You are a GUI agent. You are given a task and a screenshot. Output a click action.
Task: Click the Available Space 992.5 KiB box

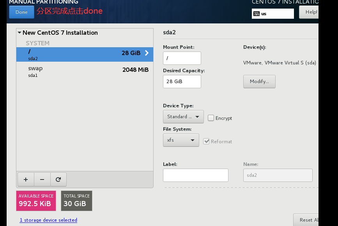(36, 201)
